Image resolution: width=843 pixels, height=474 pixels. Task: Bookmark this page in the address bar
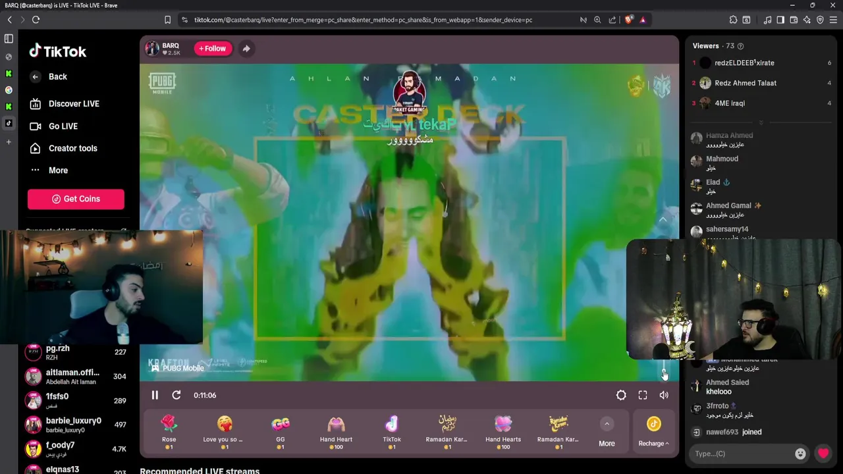tap(167, 20)
